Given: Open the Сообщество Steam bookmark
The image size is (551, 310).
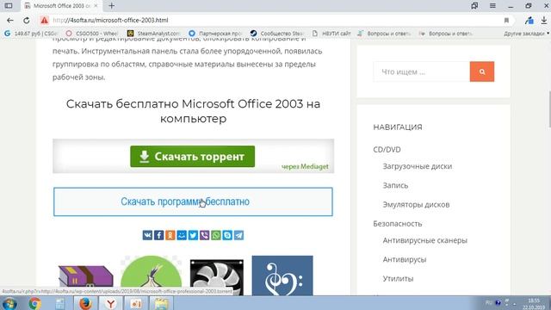Looking at the screenshot, I should coord(277,34).
